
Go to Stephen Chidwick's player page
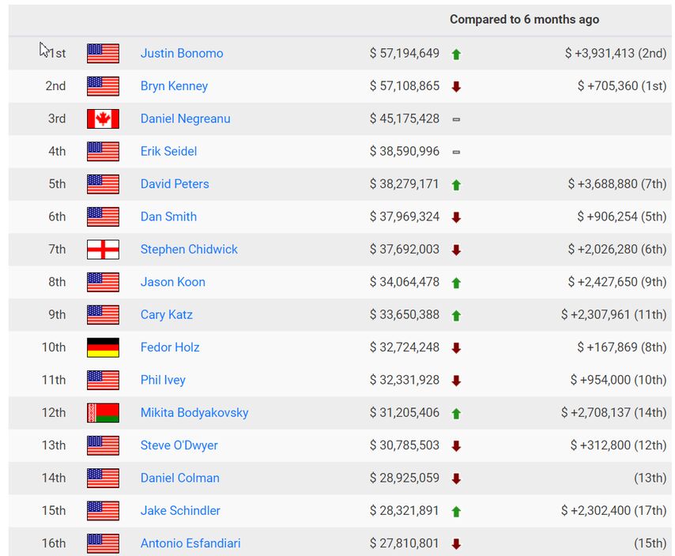(x=189, y=250)
